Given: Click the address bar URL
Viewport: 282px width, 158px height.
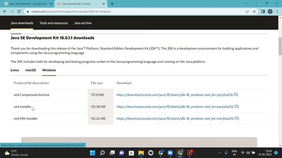Looking at the screenshot, I should tap(71, 11).
